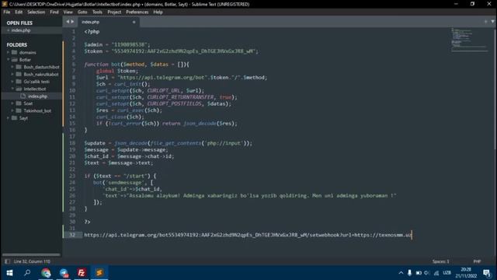Expand the Go'zallik testi folder
Viewport: 497px width, 280px height.
[12, 82]
